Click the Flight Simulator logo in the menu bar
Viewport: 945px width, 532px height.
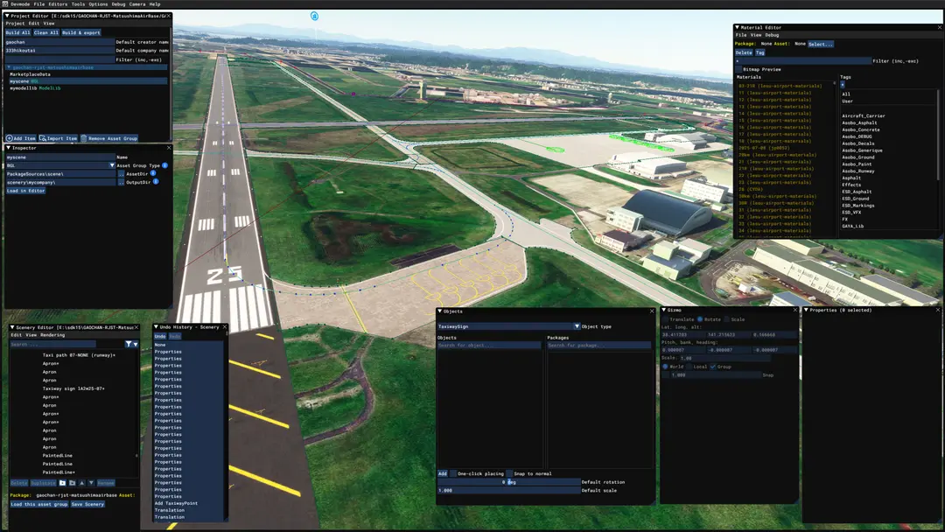pos(5,3)
